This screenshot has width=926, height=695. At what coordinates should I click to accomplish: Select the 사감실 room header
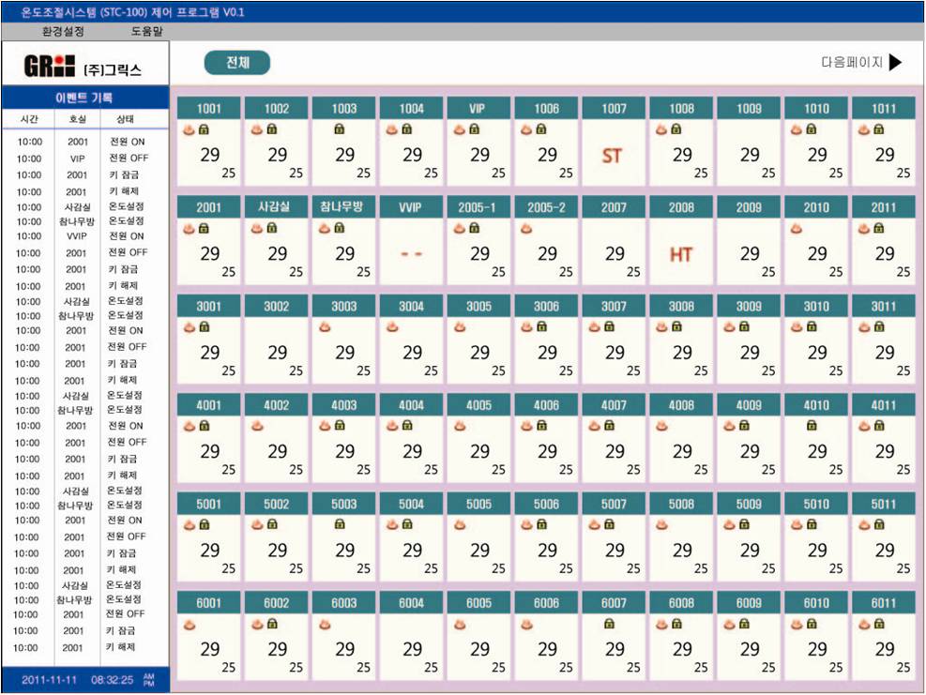[x=277, y=207]
